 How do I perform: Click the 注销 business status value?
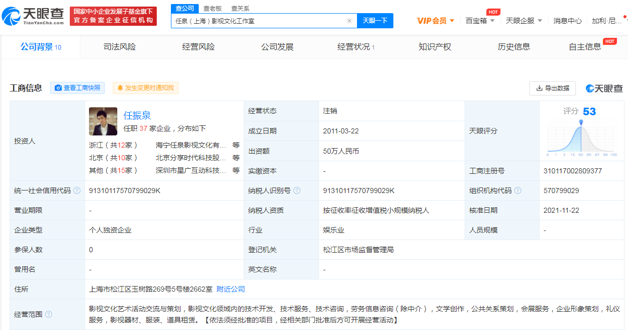(x=330, y=111)
